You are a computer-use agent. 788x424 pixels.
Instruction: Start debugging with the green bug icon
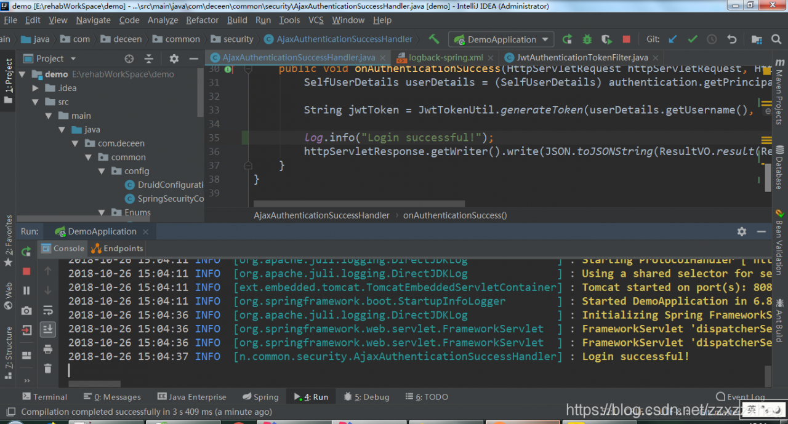[x=587, y=39]
